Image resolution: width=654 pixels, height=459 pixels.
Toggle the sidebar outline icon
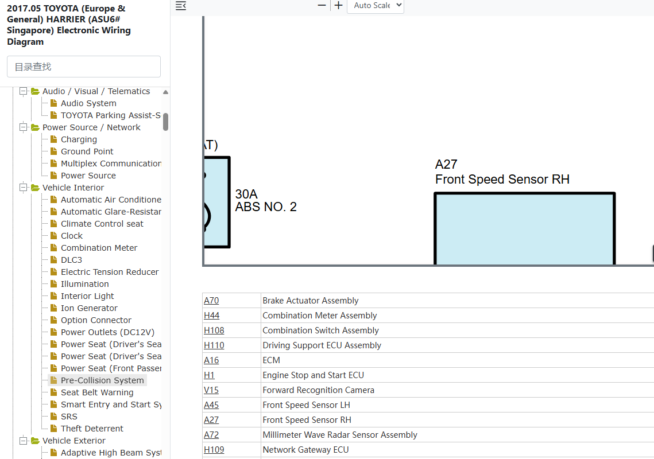(x=181, y=6)
